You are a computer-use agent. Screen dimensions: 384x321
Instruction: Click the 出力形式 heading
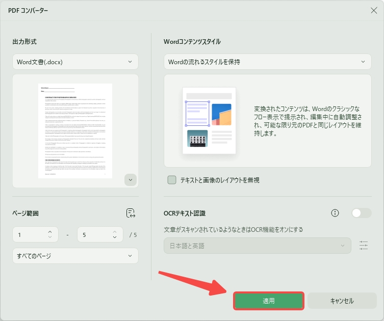(x=24, y=42)
